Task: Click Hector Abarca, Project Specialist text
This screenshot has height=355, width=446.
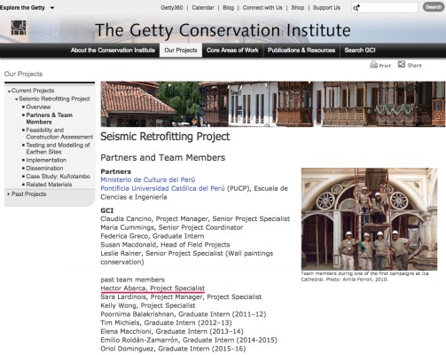Action: (153, 288)
